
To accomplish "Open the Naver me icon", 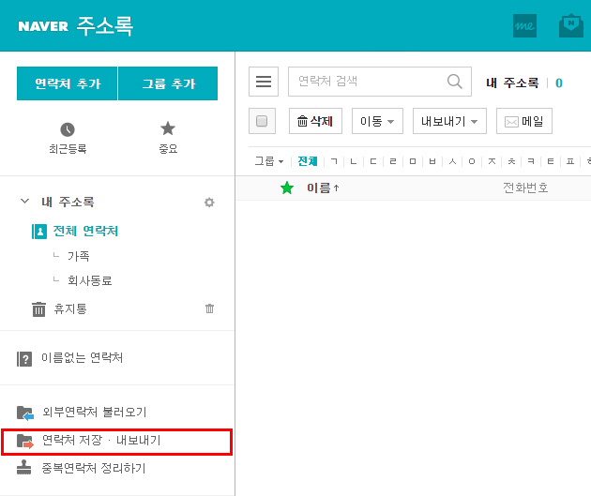I will coord(524,25).
